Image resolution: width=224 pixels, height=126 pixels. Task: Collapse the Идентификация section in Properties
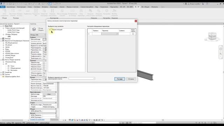pyautogui.click(x=56, y=92)
